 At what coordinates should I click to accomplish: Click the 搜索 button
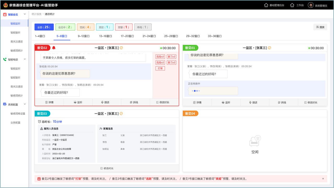(320, 27)
